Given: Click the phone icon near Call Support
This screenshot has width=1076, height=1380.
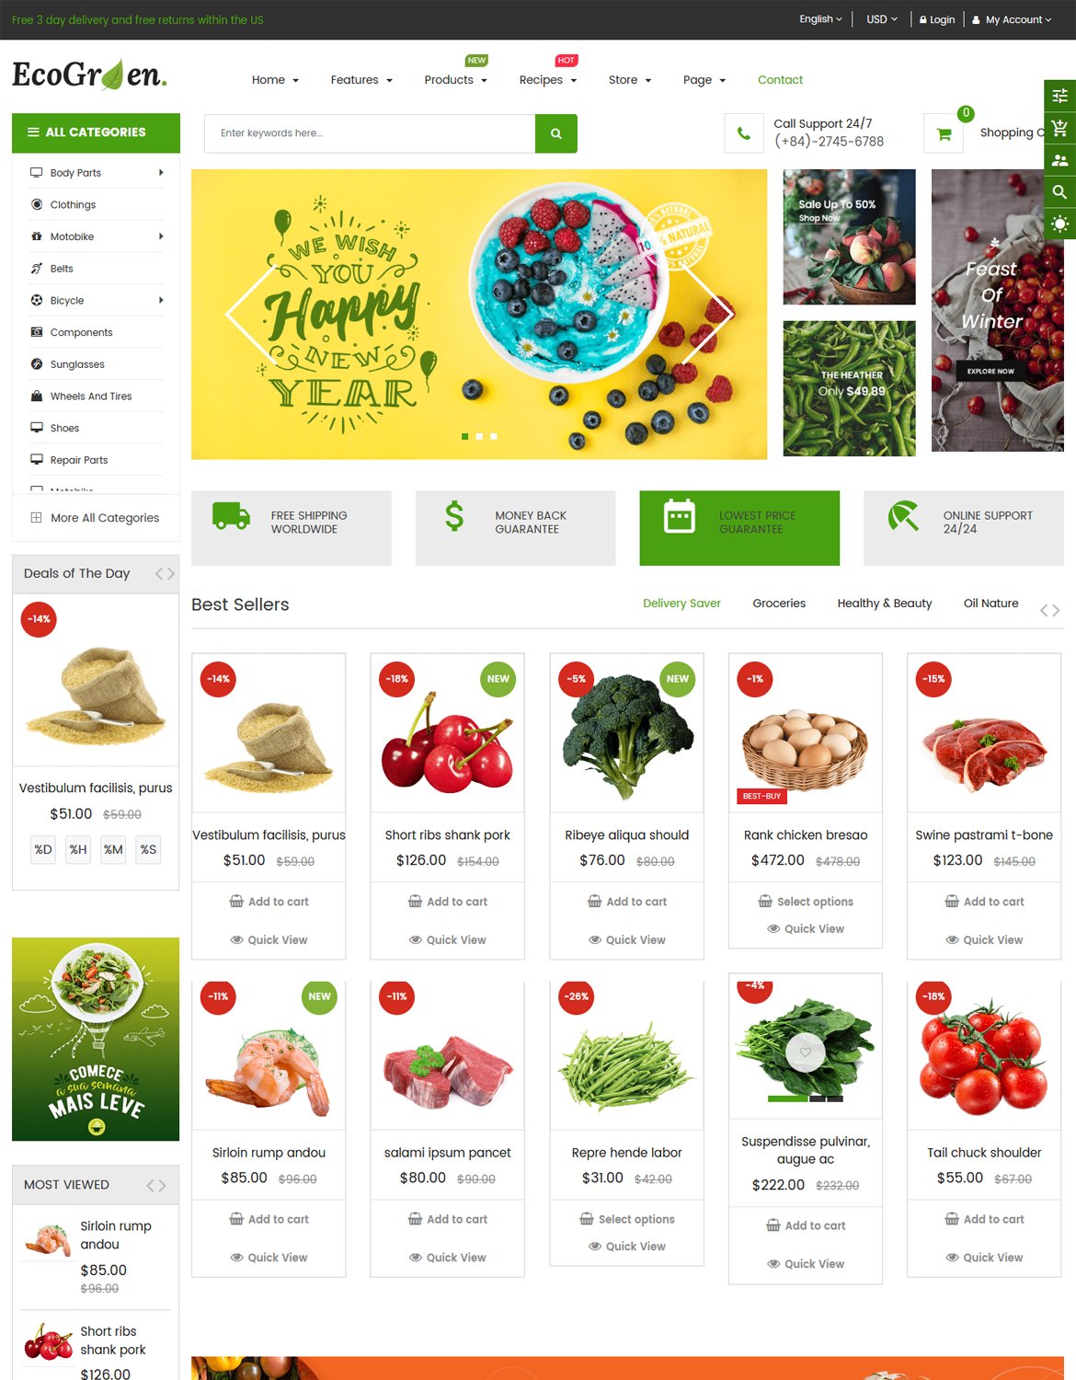Looking at the screenshot, I should [x=743, y=133].
